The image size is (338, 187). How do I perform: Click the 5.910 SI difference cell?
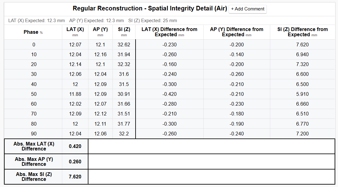[302, 94]
